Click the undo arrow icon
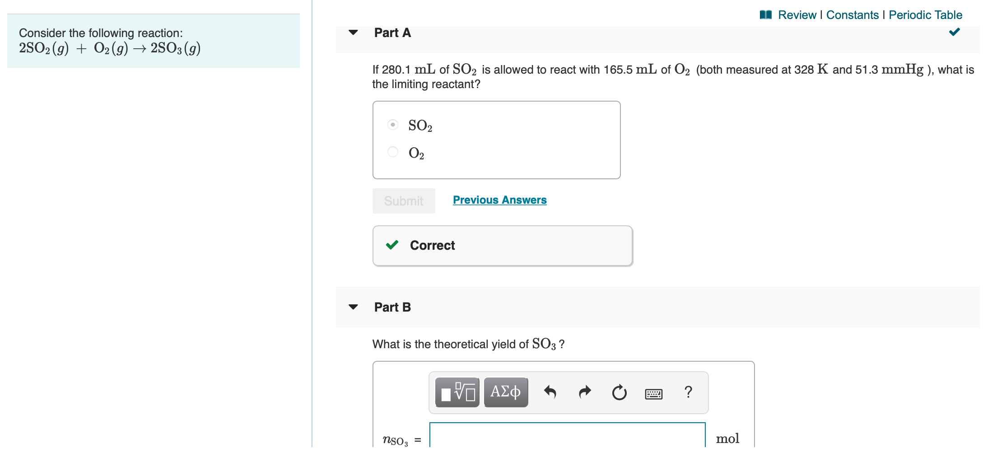The image size is (997, 457). [x=550, y=392]
